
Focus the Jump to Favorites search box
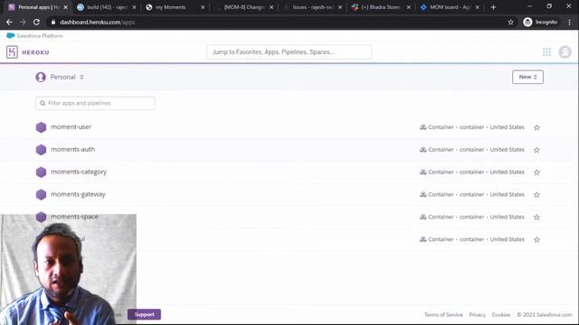(x=289, y=52)
